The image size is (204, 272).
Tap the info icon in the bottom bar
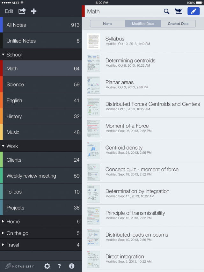click(x=72, y=266)
